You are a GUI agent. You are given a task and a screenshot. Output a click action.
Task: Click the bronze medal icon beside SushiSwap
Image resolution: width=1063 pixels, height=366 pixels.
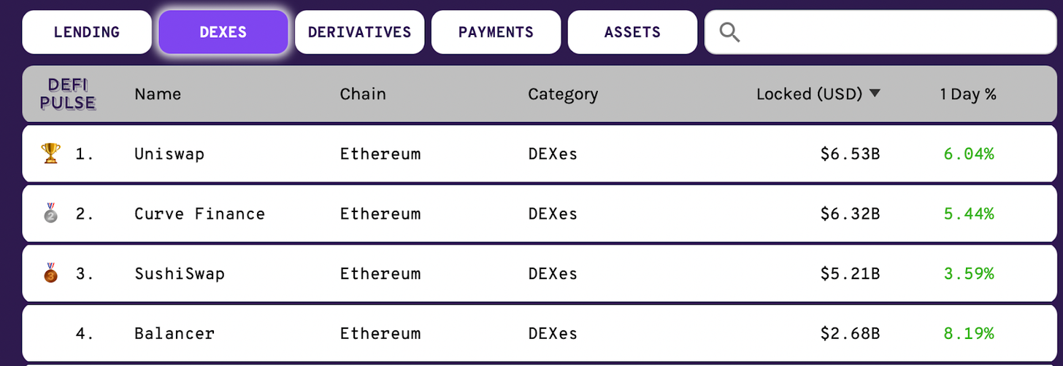(50, 273)
